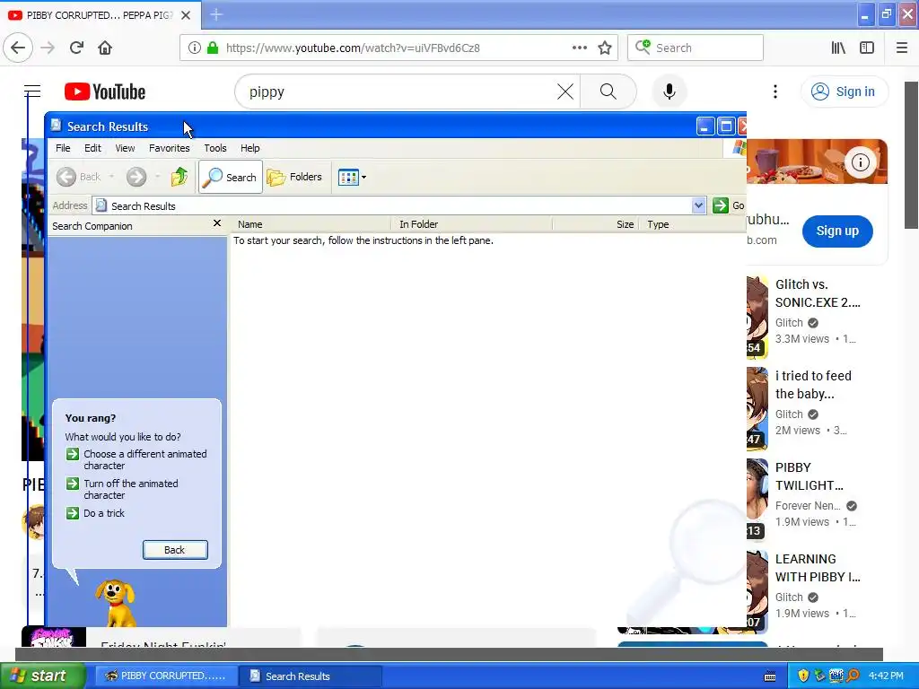Screen dimensions: 919x689
Task: Open on-screen keyboard tray icon
Action: 770,676
